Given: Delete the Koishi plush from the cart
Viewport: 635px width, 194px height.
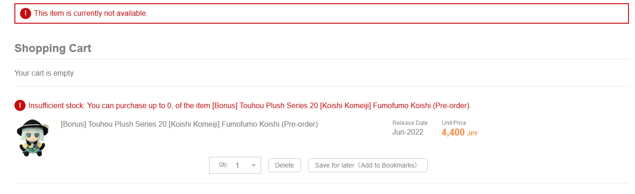Looking at the screenshot, I should (x=284, y=165).
